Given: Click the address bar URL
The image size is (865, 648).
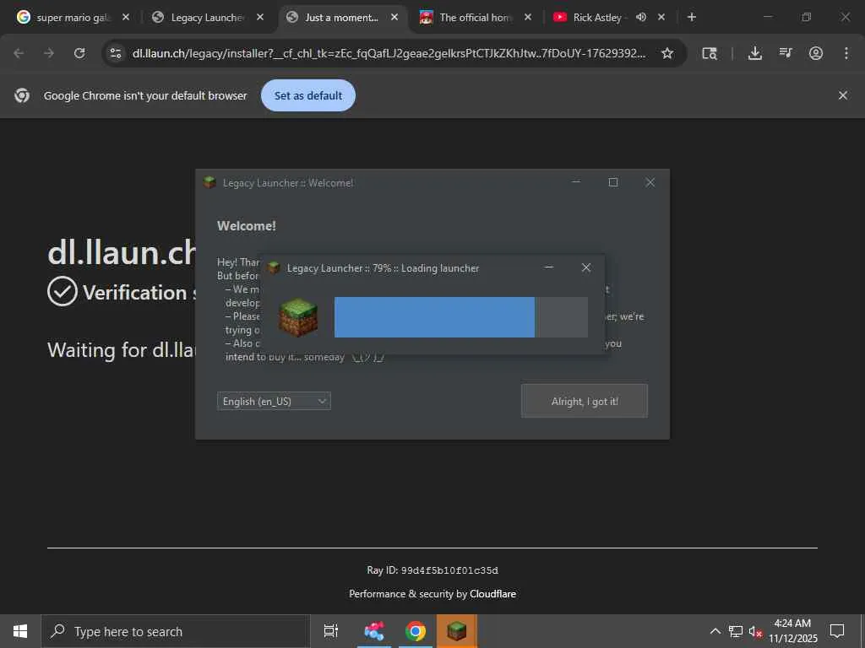Looking at the screenshot, I should pyautogui.click(x=389, y=53).
